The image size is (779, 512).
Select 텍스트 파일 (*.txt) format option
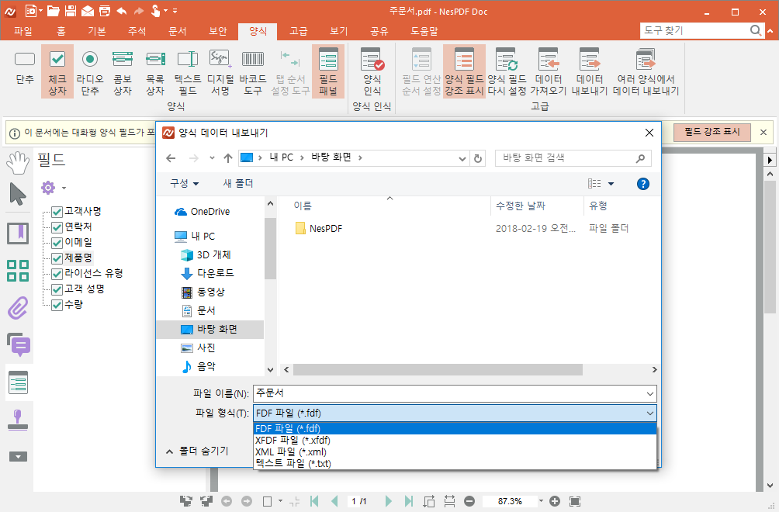pyautogui.click(x=293, y=464)
